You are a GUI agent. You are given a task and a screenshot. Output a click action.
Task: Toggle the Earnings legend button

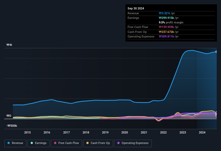38,143
